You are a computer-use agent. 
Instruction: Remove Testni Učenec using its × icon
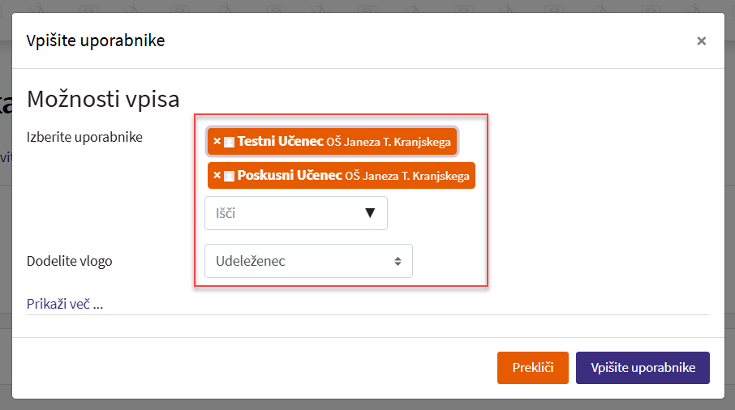click(x=217, y=141)
